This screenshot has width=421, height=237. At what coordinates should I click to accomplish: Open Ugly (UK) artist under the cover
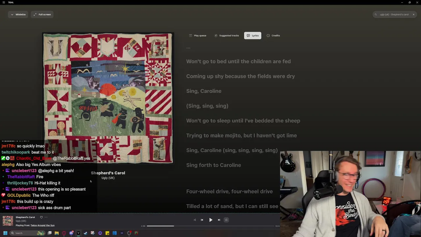[108, 178]
